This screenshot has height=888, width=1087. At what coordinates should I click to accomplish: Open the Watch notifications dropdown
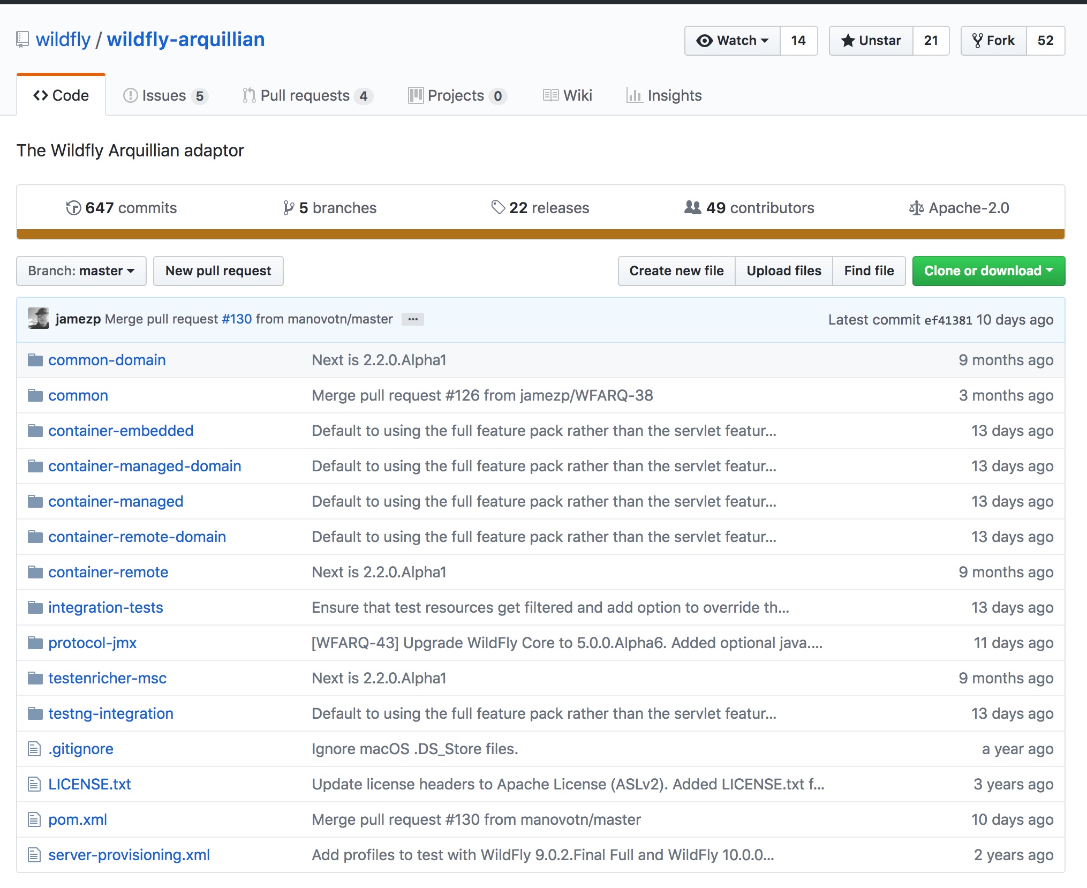(x=733, y=41)
